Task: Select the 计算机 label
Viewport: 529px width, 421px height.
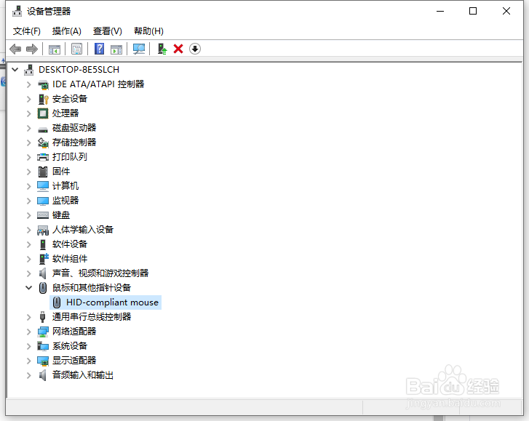Action: 65,186
